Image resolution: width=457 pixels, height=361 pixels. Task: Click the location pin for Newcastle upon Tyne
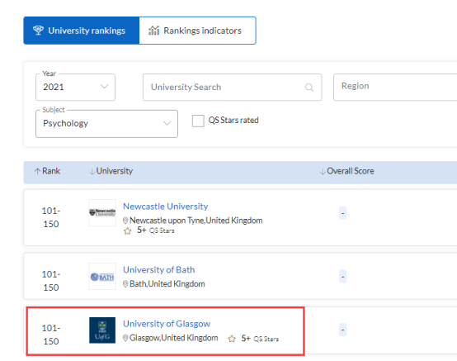(125, 221)
